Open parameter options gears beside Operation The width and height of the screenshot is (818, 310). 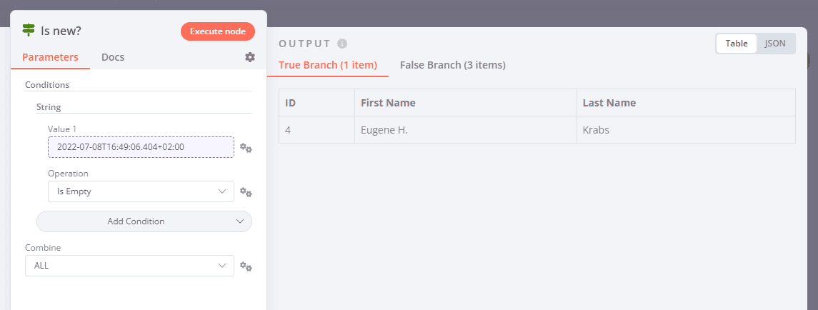pos(246,192)
